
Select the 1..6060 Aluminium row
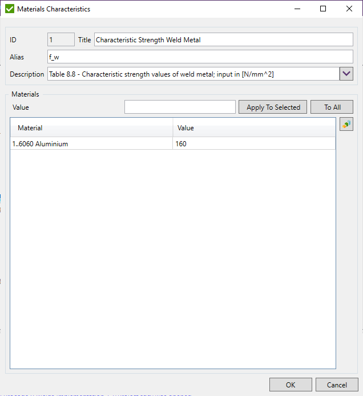pyautogui.click(x=91, y=144)
